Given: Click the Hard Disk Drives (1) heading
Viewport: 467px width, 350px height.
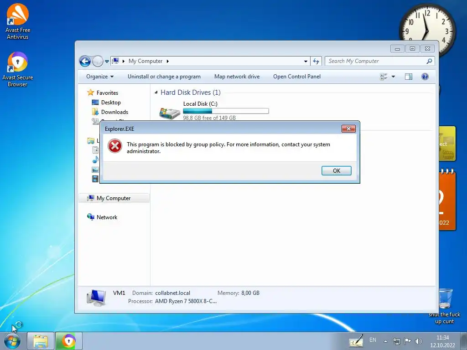Looking at the screenshot, I should pos(191,93).
